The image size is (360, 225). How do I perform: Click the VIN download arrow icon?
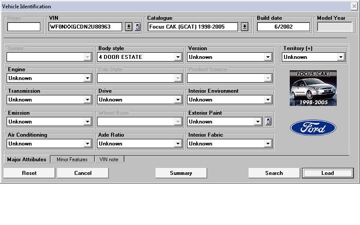(129, 27)
